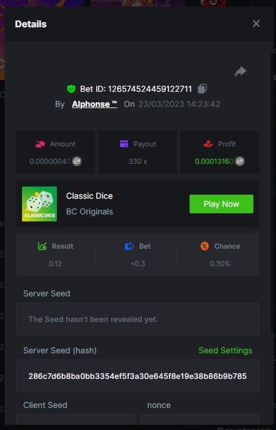Open the Classic Dice game thumbnail
This screenshot has height=430, width=276.
click(x=39, y=204)
